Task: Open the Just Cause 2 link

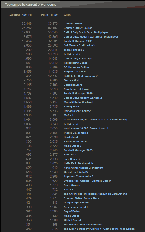Action: [x=72, y=159]
